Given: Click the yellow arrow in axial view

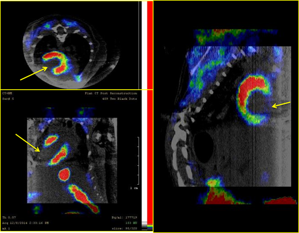Looking at the screenshot, I should [x=33, y=74].
